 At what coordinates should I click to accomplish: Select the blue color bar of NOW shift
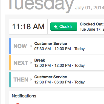tap(10, 46)
